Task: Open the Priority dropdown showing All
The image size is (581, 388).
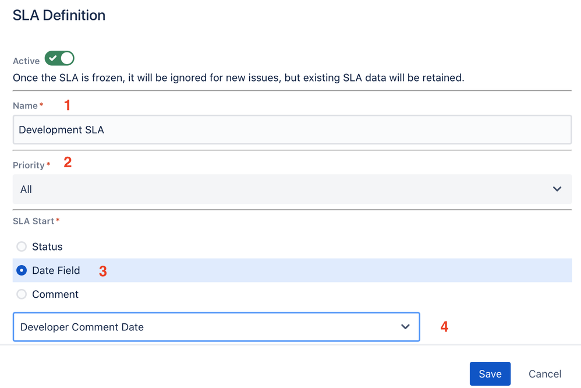Action: tap(291, 189)
